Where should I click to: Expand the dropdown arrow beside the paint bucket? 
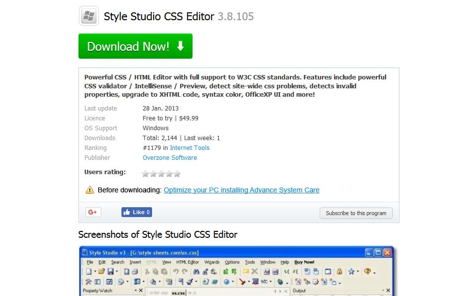[159, 282]
